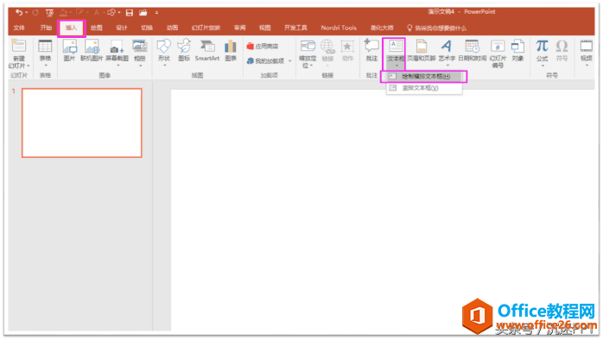Open 页眉和页脚 header and footer
This screenshot has height=340, width=603.
pyautogui.click(x=421, y=50)
